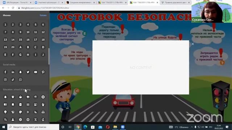Choose the Facebook icon
The image size is (232, 130).
point(5,72)
